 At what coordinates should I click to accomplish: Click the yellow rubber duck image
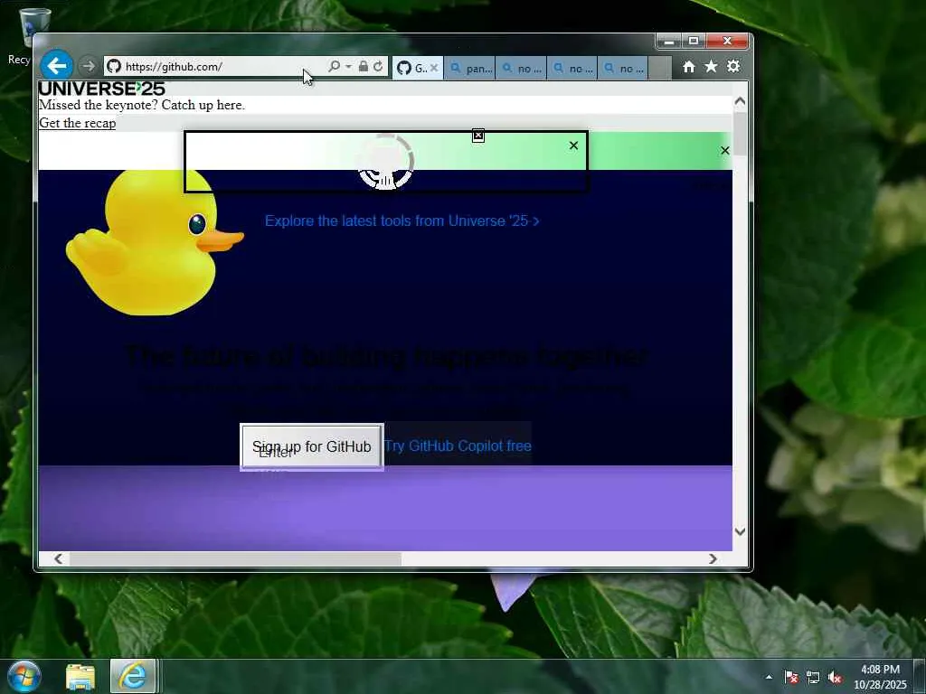point(155,242)
